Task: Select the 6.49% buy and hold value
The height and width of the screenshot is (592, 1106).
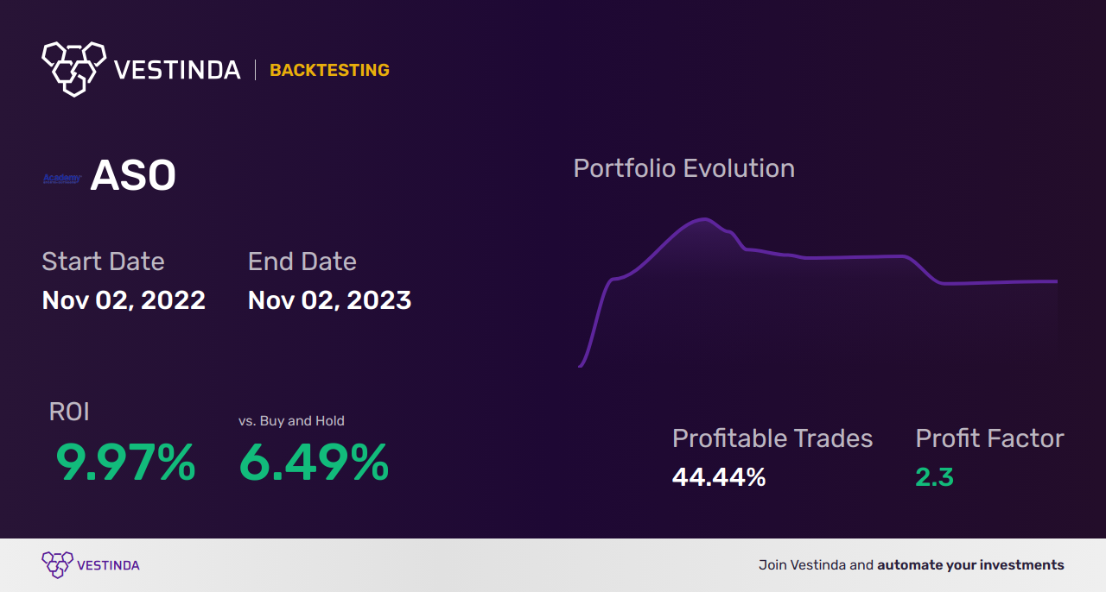Action: [314, 463]
